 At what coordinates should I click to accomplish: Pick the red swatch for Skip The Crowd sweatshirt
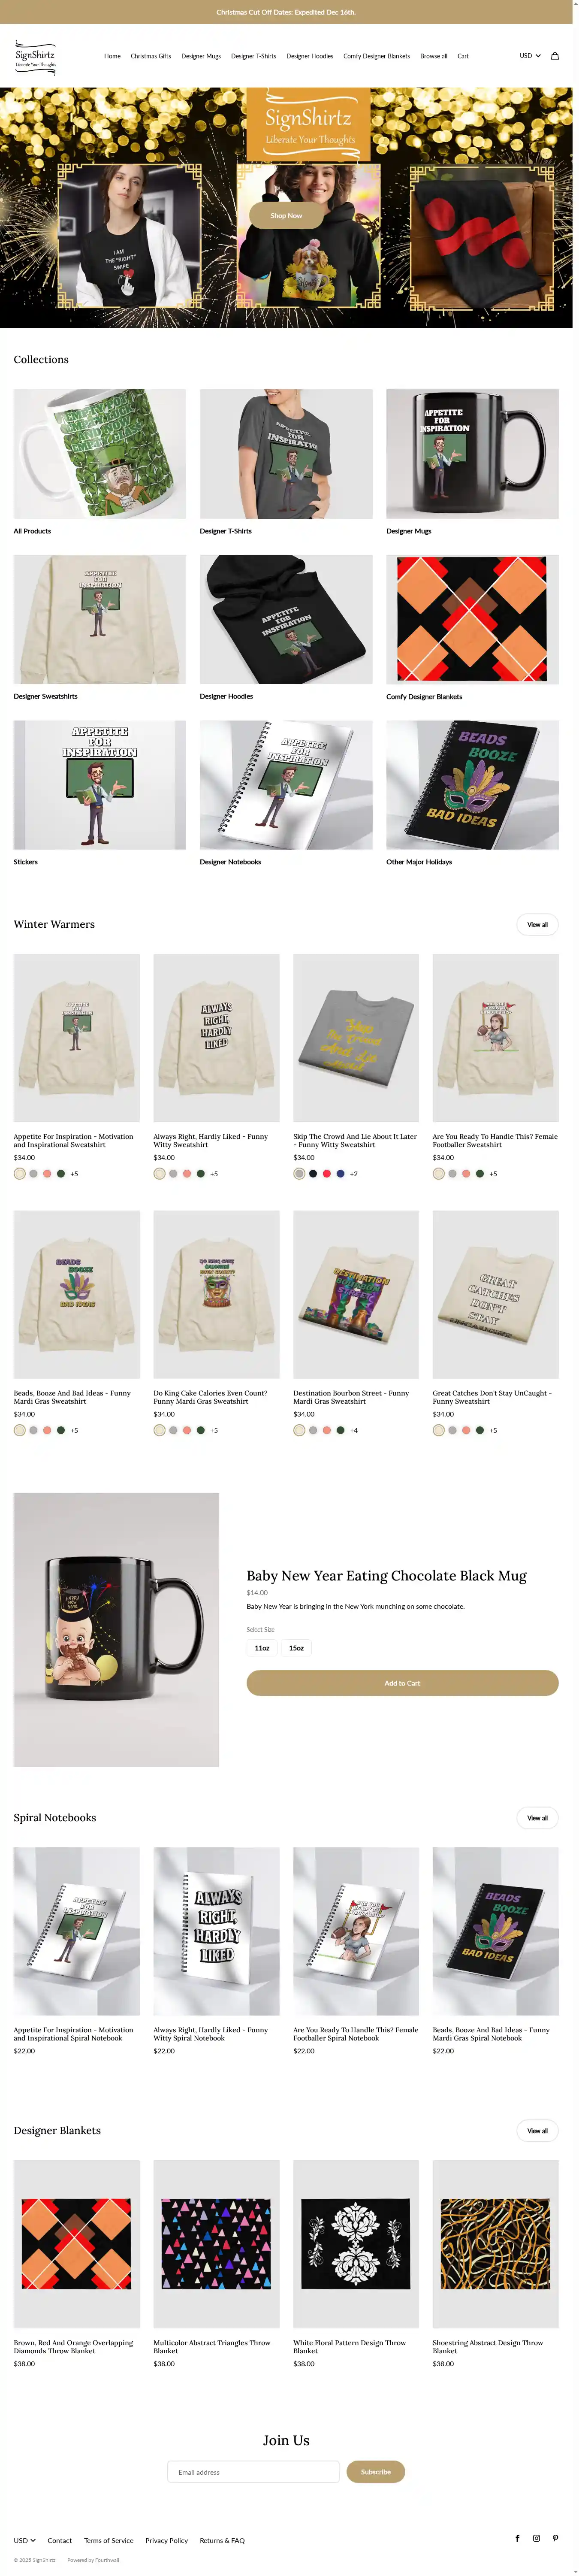326,1174
